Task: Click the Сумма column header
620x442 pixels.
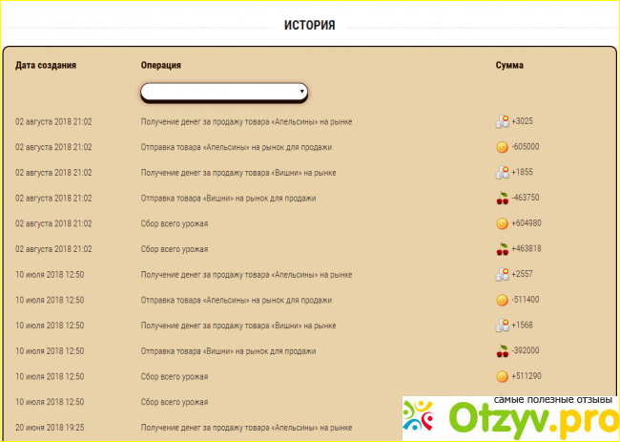Action: tap(509, 65)
